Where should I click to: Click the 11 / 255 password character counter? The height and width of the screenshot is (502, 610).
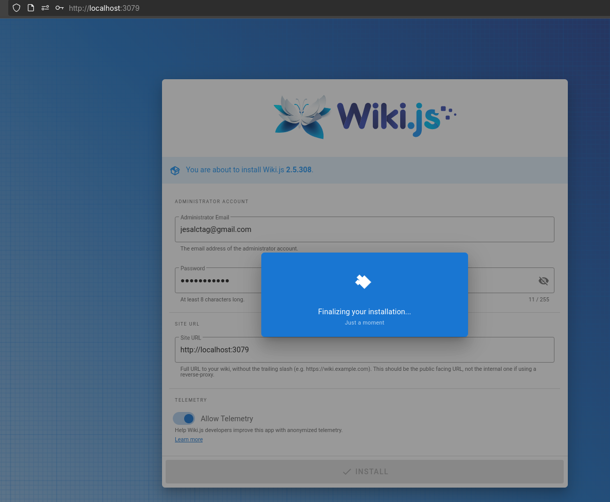[x=539, y=299]
